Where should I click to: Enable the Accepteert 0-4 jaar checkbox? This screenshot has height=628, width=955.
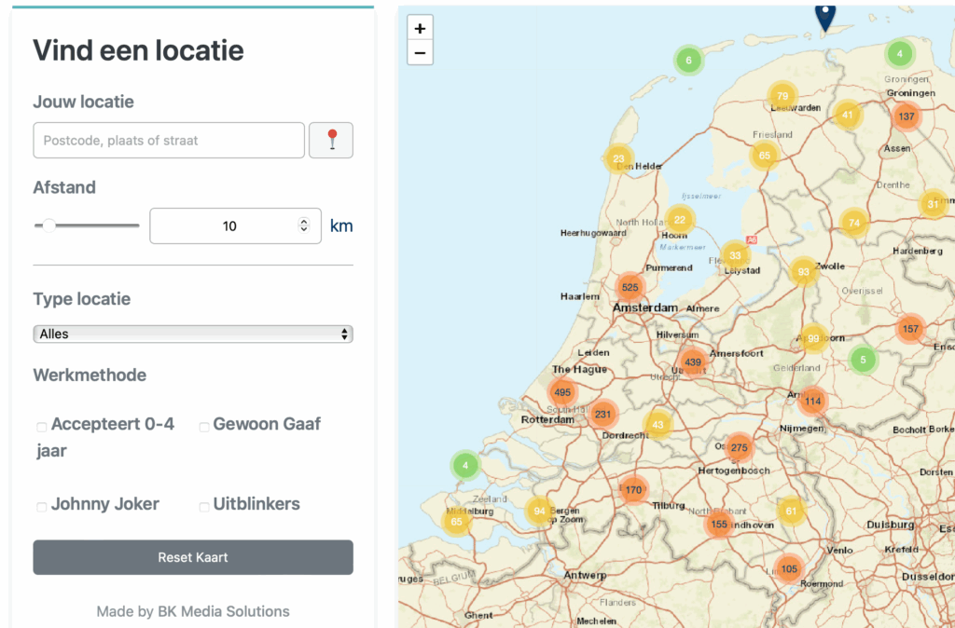tap(41, 427)
